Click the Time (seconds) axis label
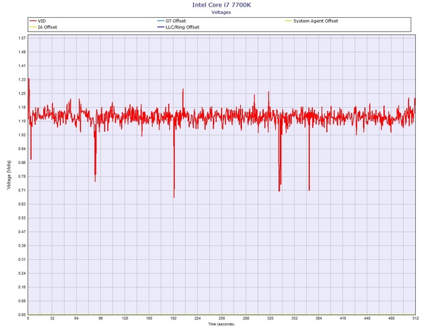Viewport: 443px width, 332px height. [x=221, y=324]
